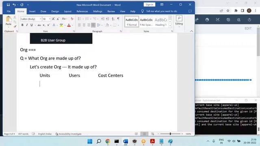The height and width of the screenshot is (146, 260).
Task: Select the Normal style
Action: click(x=132, y=22)
